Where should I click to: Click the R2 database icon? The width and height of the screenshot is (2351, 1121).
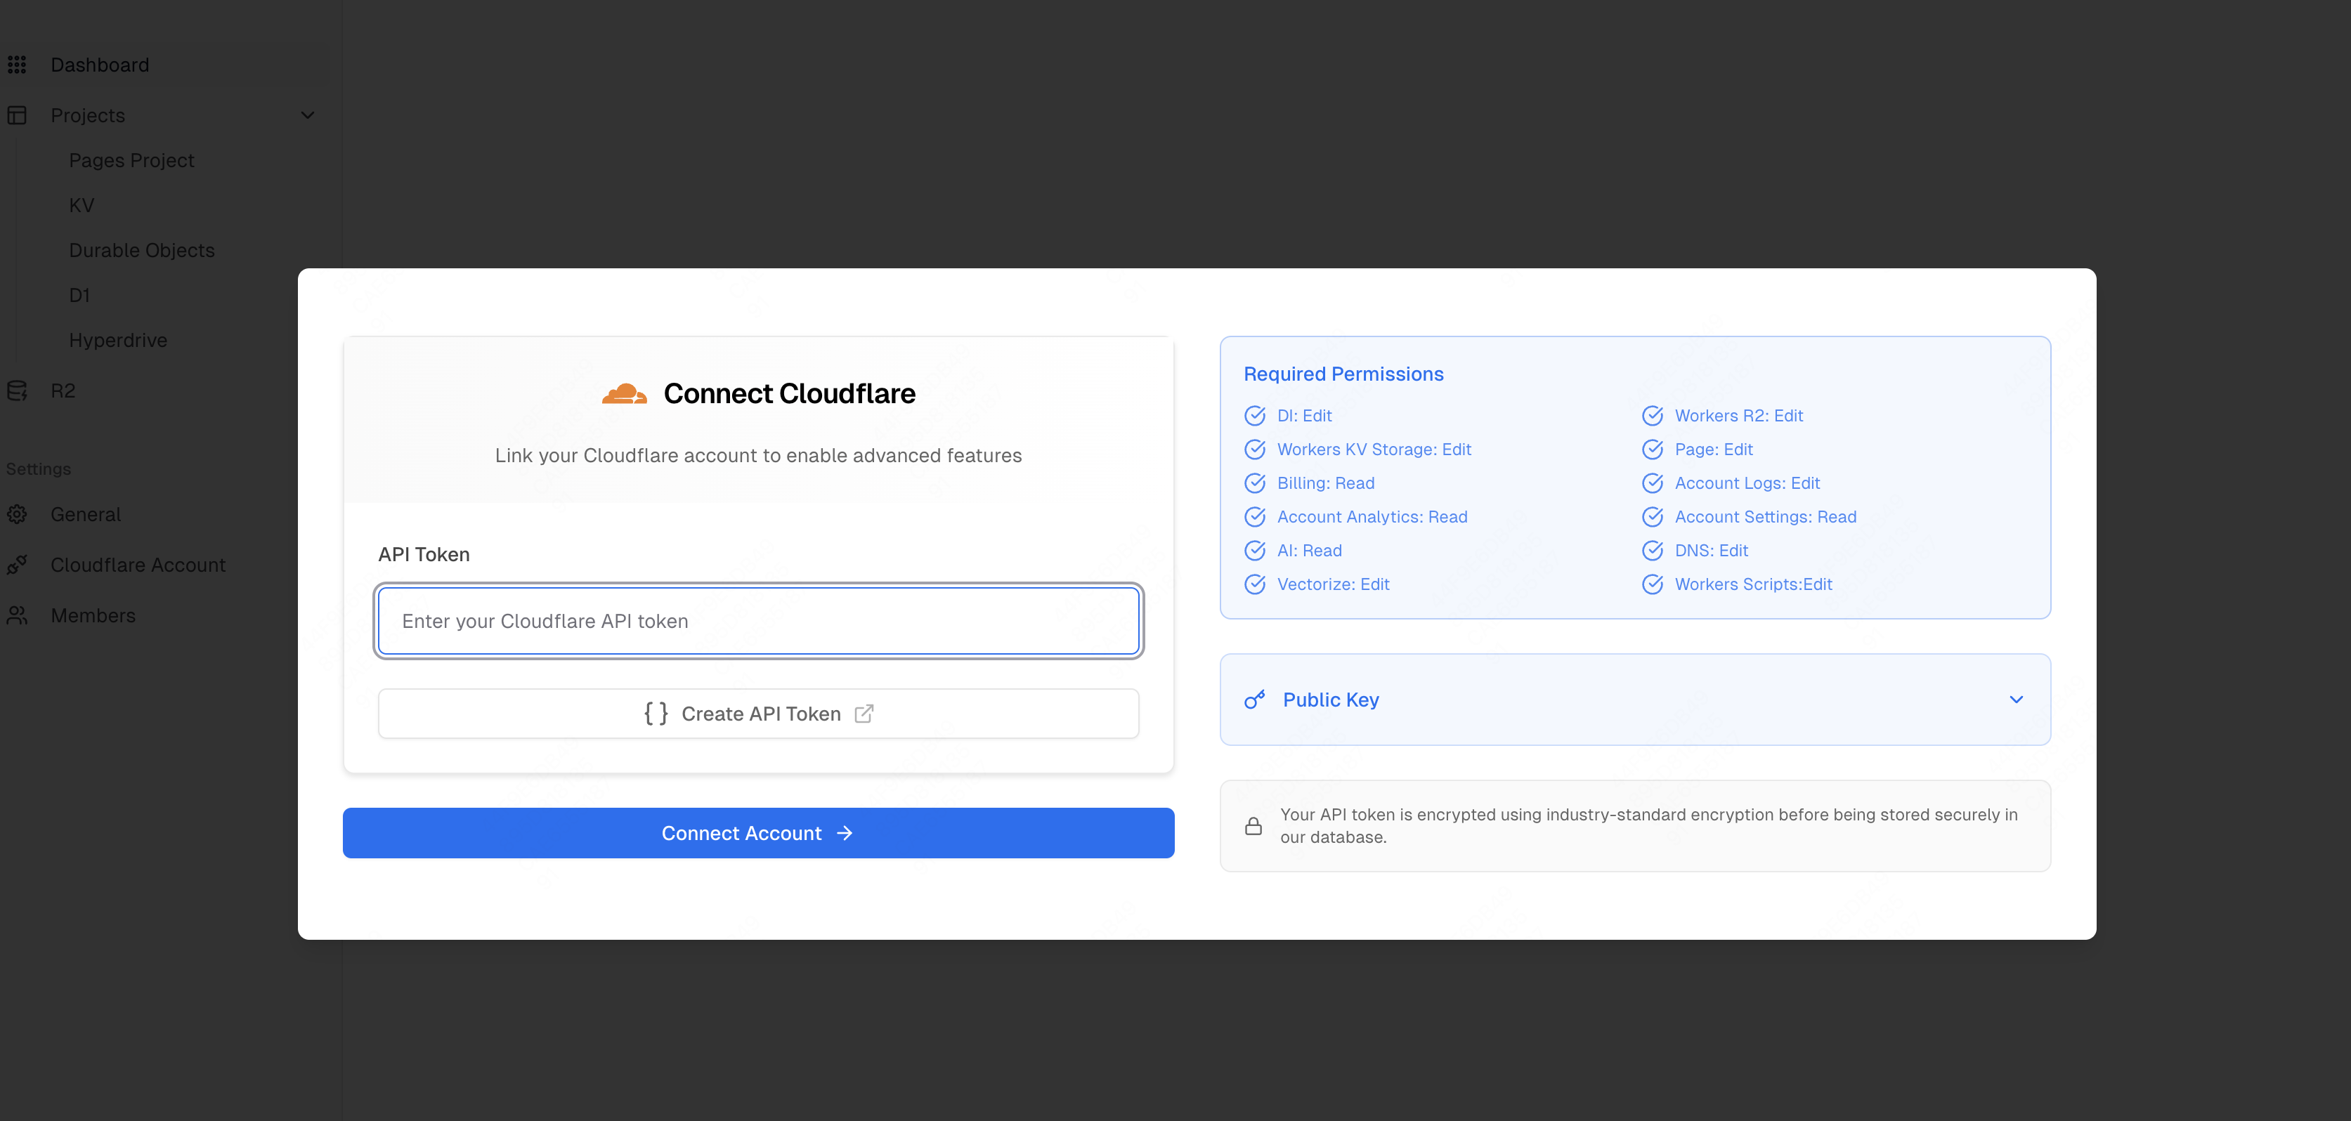point(18,391)
